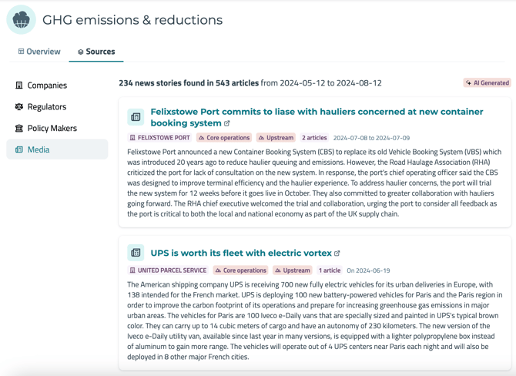516x376 pixels.
Task: Click the Felixstowe story news icon
Action: coord(136,117)
